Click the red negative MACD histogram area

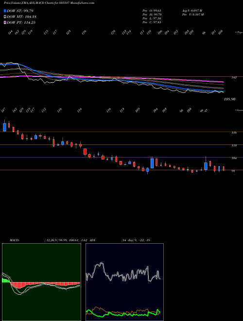coord(45,285)
